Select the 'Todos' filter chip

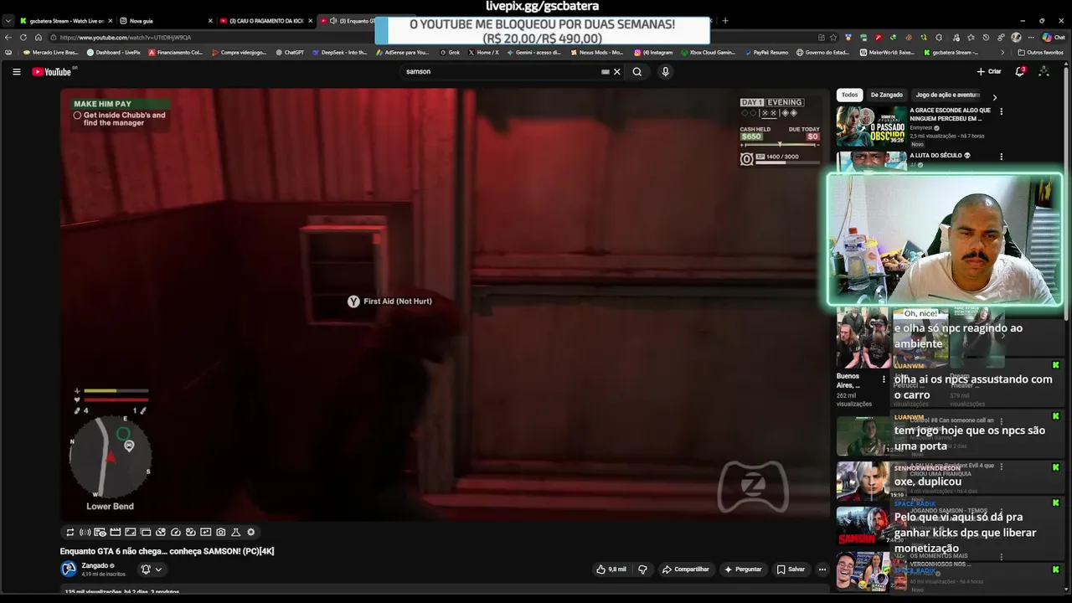849,95
